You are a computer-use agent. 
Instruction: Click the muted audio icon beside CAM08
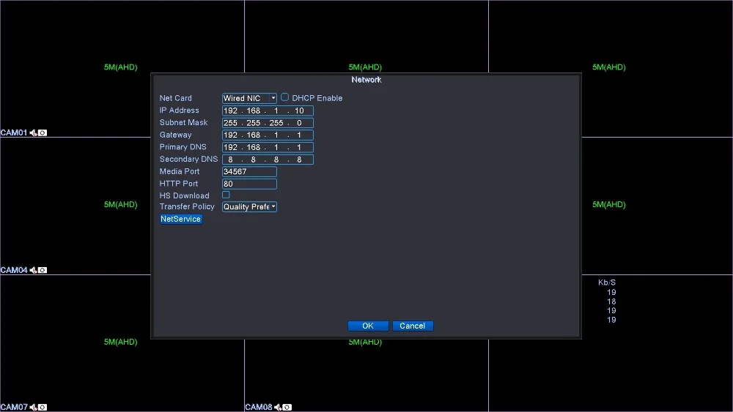click(278, 408)
